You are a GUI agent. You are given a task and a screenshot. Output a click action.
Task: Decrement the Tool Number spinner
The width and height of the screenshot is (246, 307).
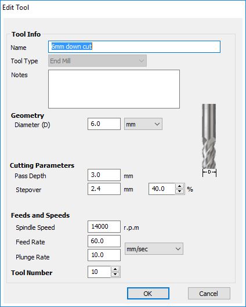tap(115, 274)
